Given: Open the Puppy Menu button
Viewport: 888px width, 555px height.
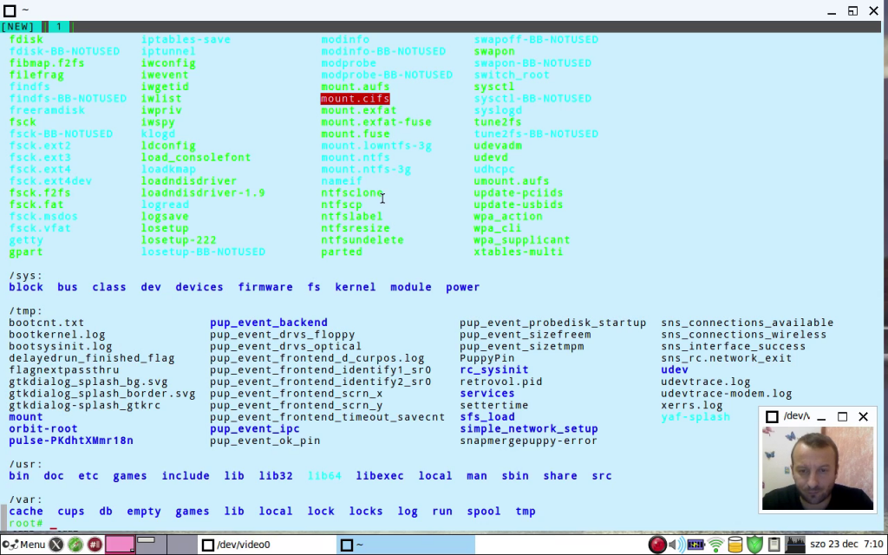Looking at the screenshot, I should coord(24,545).
